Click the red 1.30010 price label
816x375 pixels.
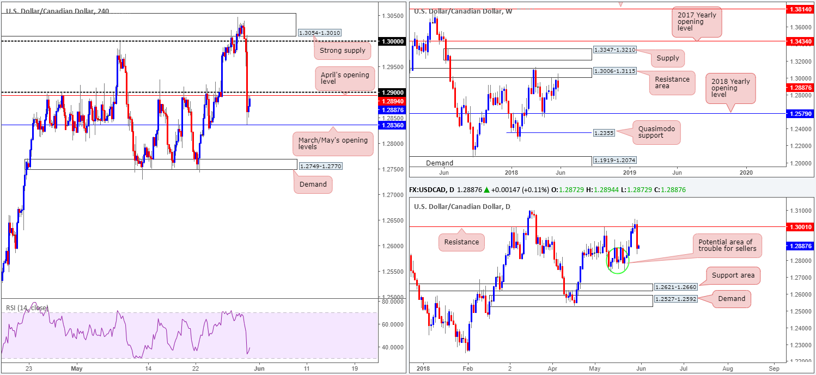[x=799, y=226]
